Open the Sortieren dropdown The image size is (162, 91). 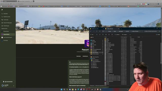(x=117, y=35)
